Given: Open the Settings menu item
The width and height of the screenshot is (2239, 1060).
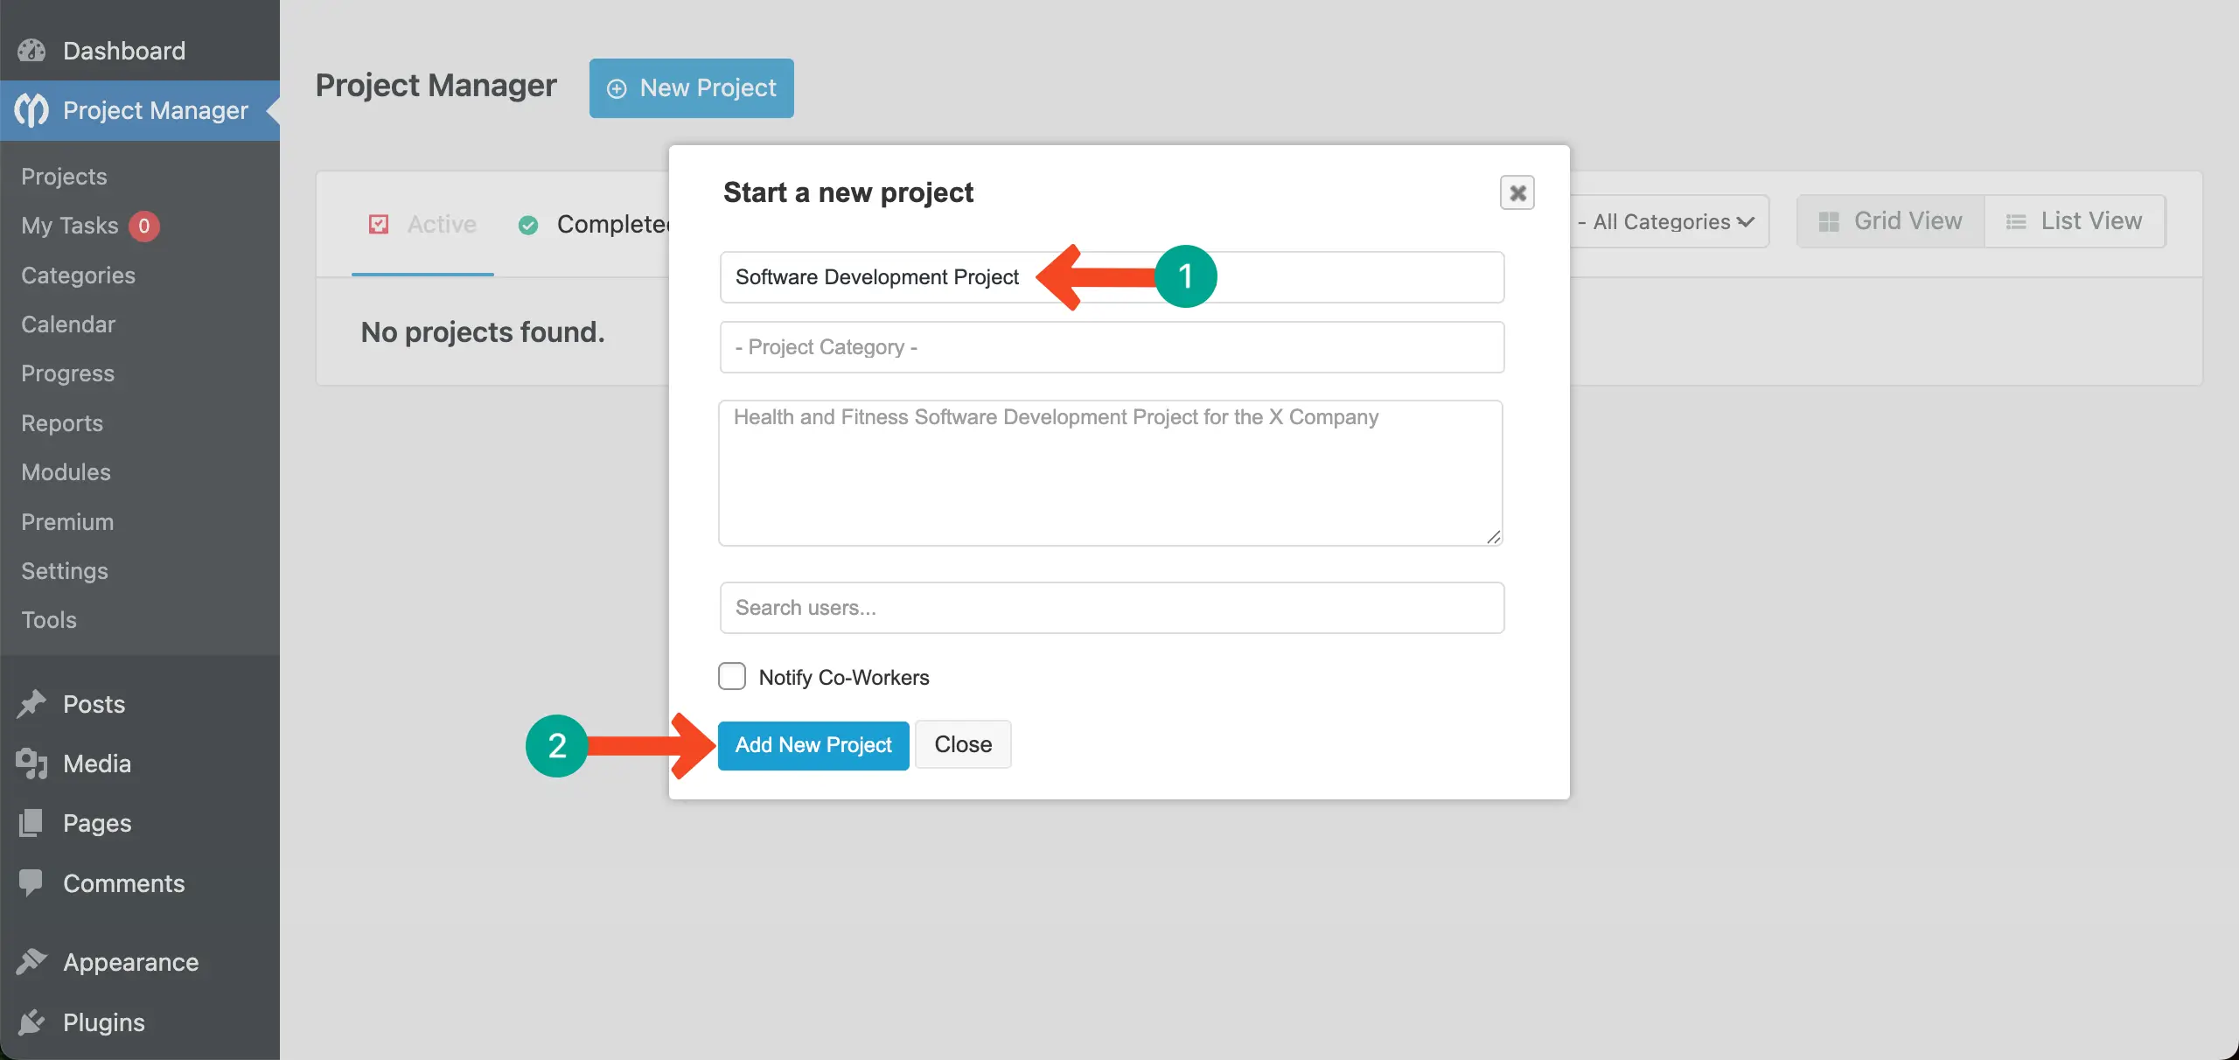Looking at the screenshot, I should point(64,571).
